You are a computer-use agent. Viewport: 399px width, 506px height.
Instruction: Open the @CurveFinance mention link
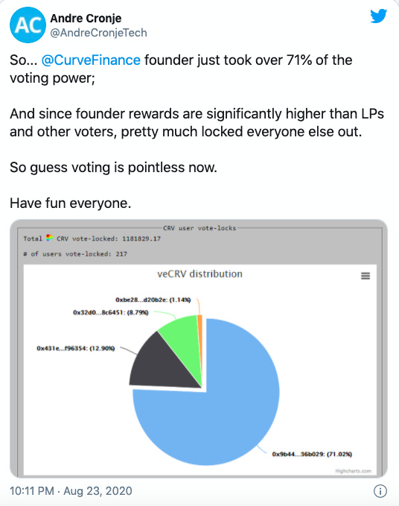pos(91,60)
